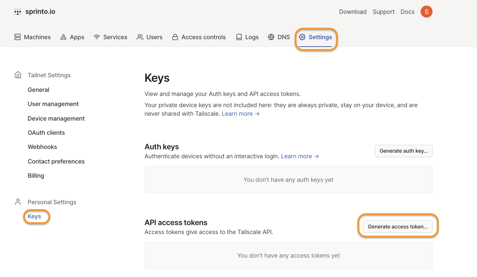Click "You don't have any access tokens yet"

(x=288, y=255)
